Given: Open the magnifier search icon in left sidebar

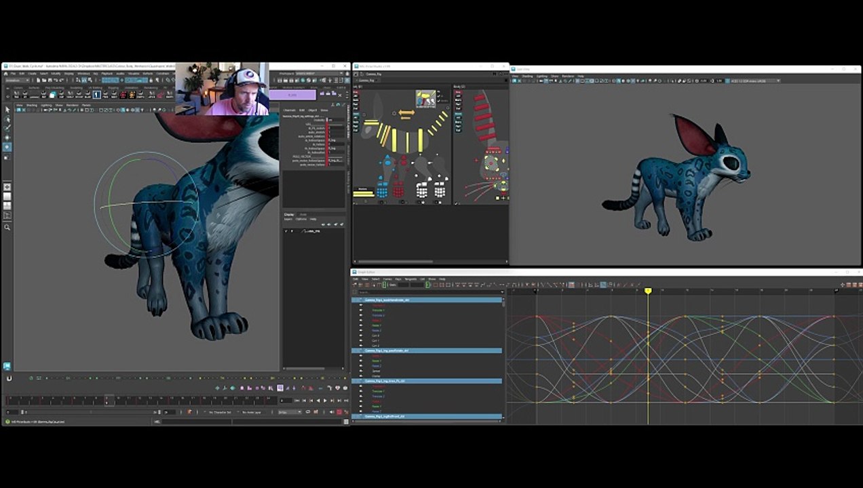Looking at the screenshot, I should coord(7,227).
